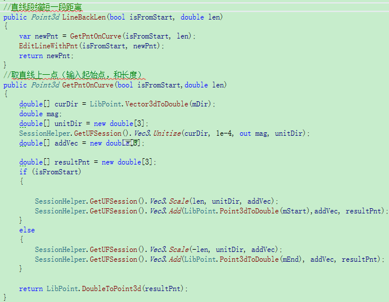Click the 'else' keyword

pyautogui.click(x=27, y=230)
